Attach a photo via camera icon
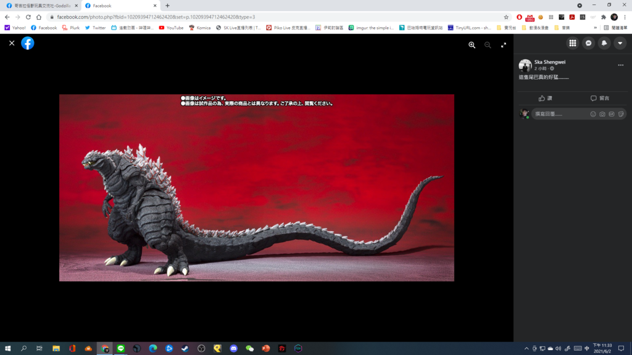632x355 pixels. 602,114
